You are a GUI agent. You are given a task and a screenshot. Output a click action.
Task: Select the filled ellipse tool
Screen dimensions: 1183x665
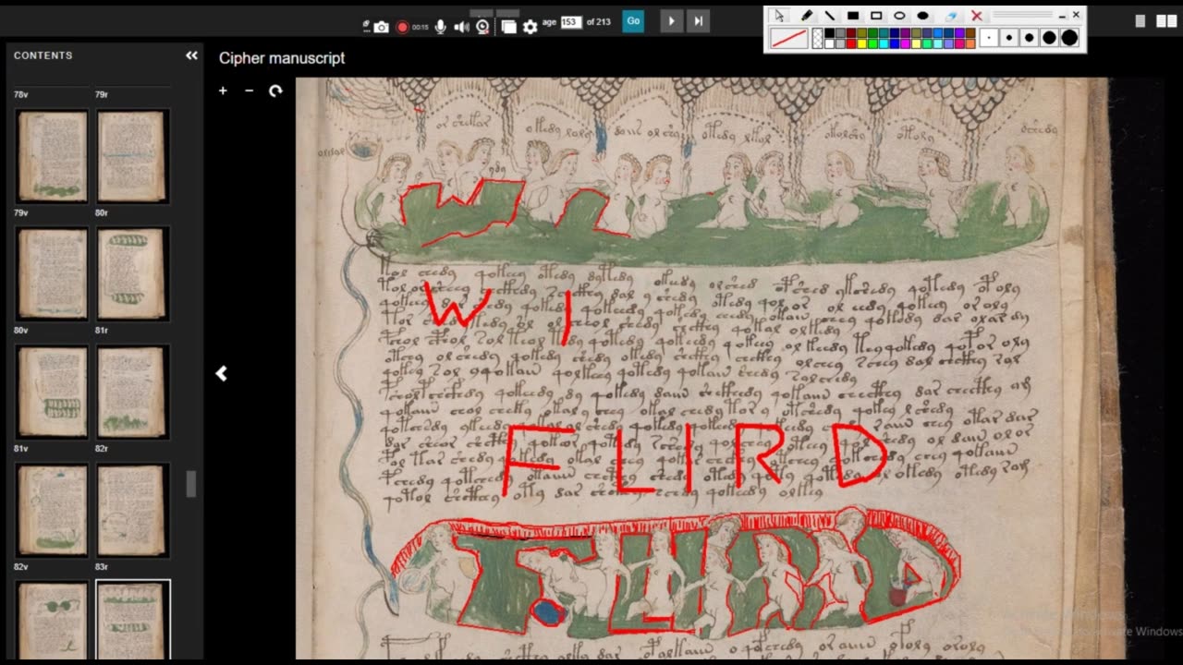pos(922,16)
